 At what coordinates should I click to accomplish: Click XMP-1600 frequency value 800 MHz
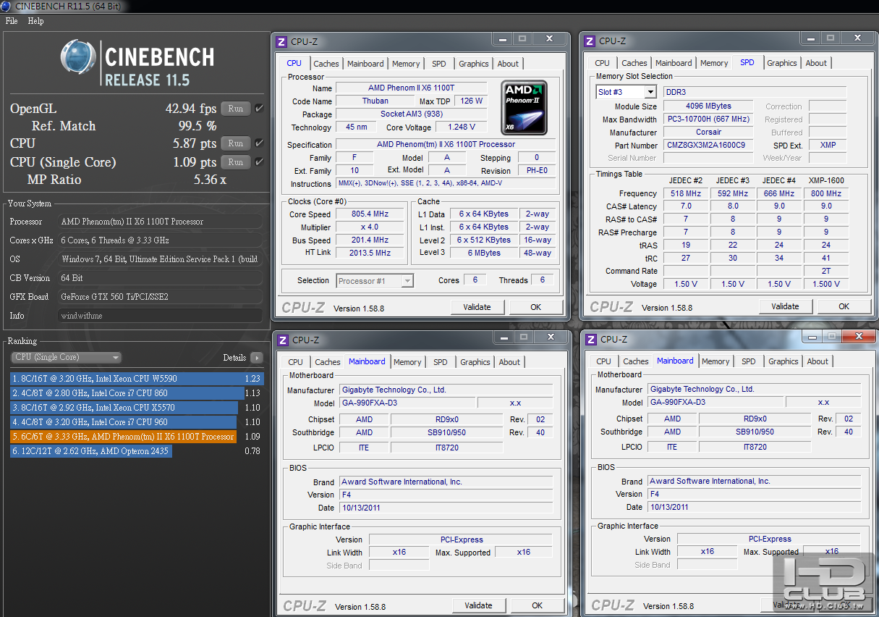[825, 193]
